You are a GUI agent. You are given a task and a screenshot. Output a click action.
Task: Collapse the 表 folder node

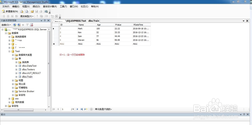click(13, 59)
